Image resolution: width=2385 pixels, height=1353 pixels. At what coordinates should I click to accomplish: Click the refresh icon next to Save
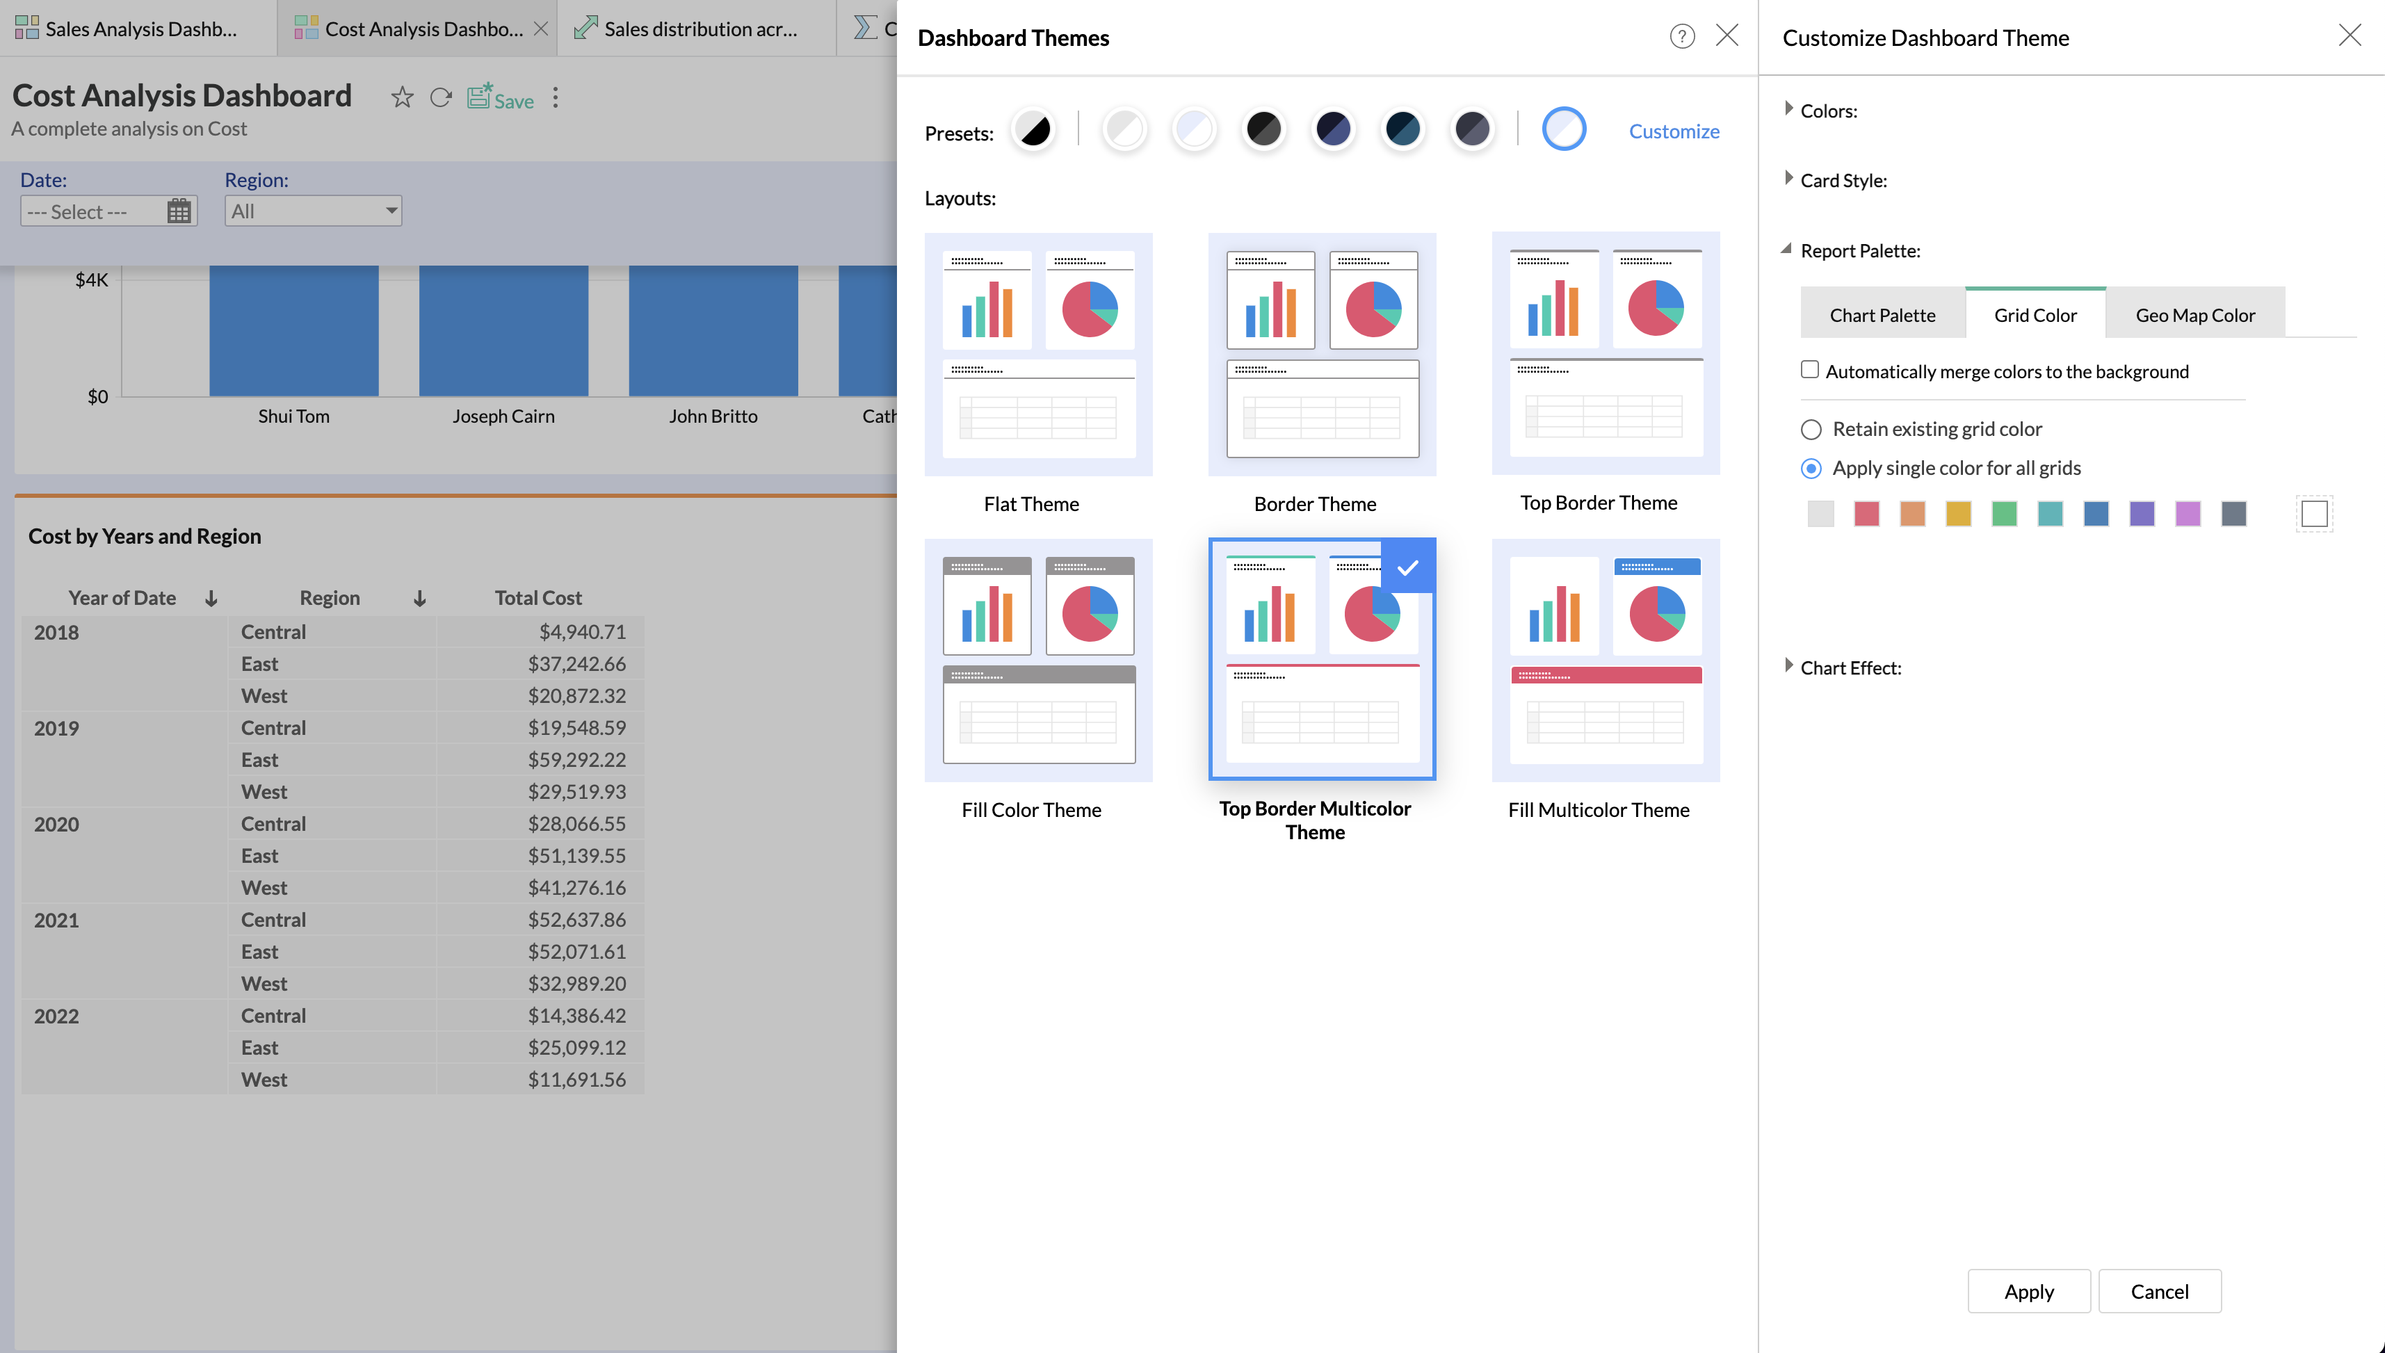click(x=440, y=97)
